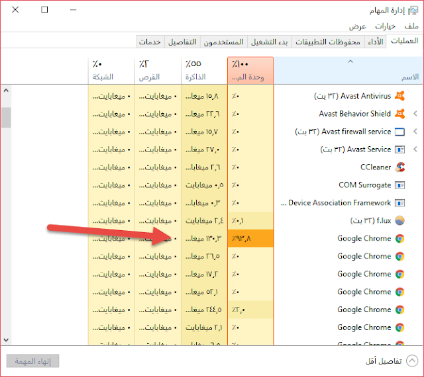Click the Device Association Framework icon
Viewport: 424px width, 377px height.
pyautogui.click(x=399, y=203)
